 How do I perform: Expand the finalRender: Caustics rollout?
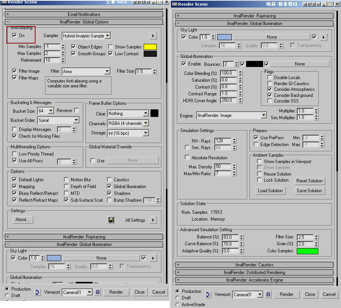tap(254, 265)
